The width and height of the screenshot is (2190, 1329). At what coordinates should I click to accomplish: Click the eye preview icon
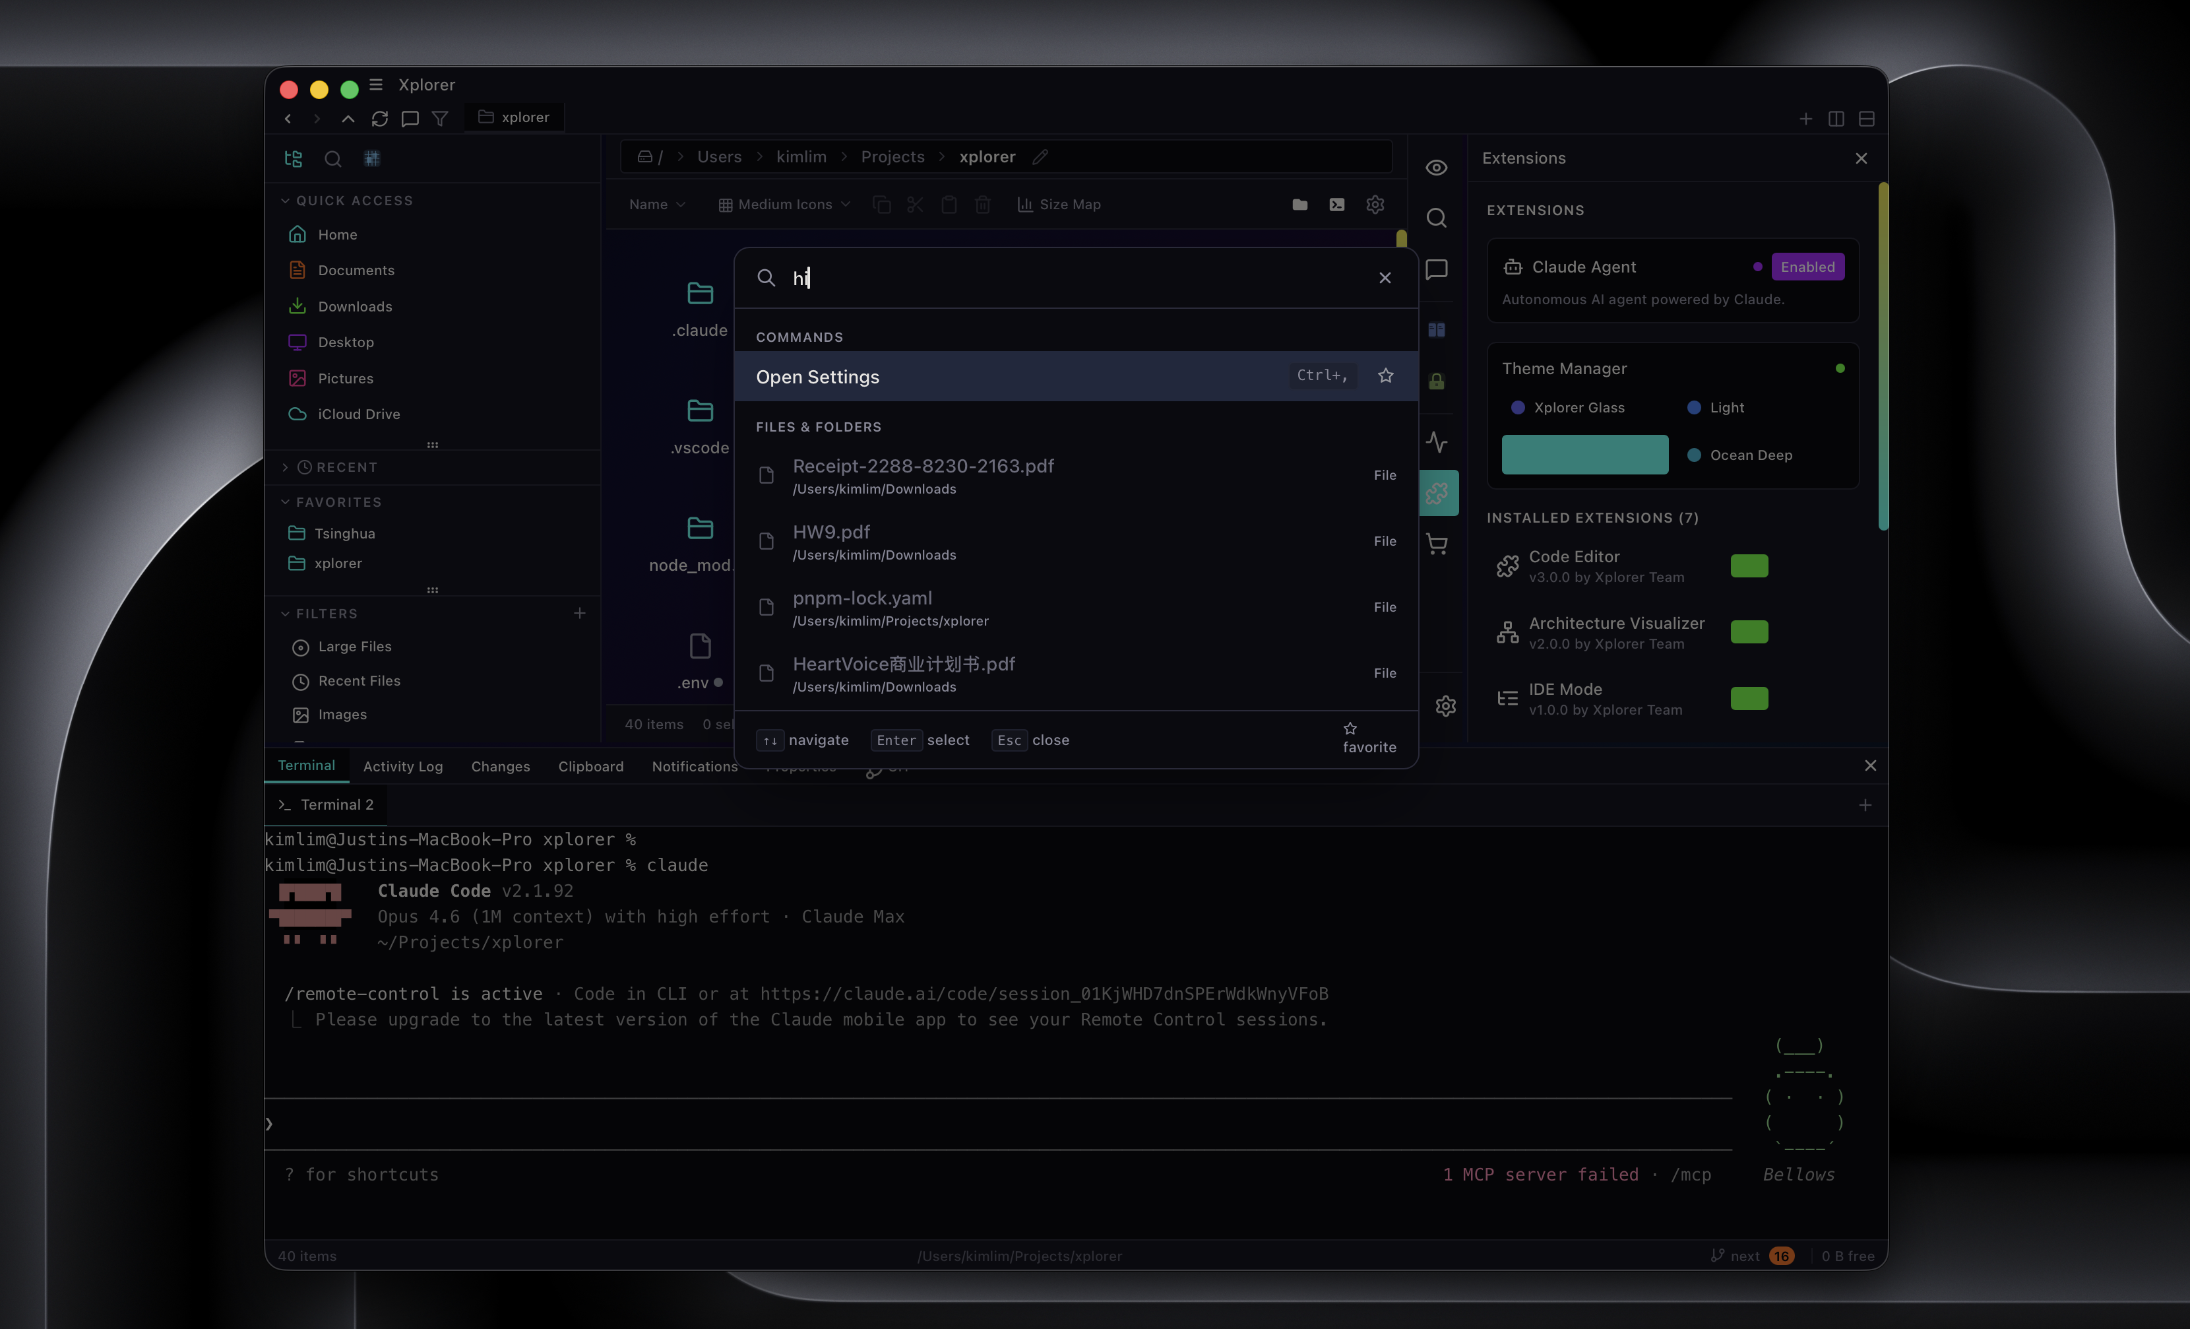coord(1436,167)
